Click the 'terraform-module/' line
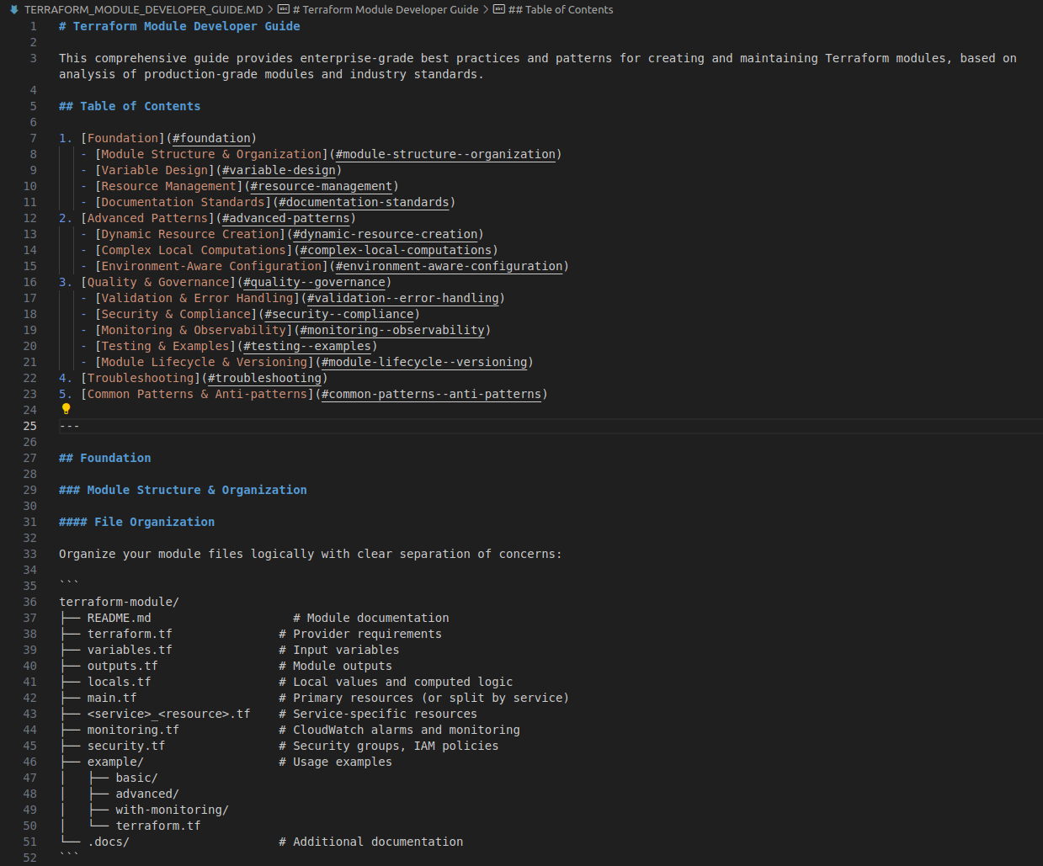 point(119,602)
